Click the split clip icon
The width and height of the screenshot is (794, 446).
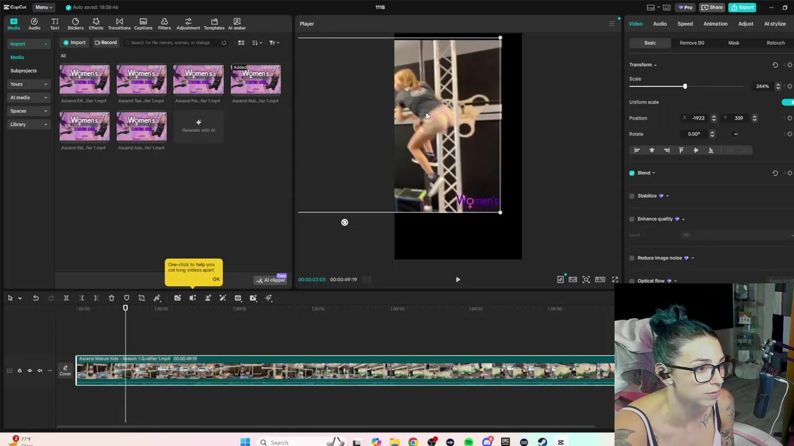pyautogui.click(x=66, y=298)
